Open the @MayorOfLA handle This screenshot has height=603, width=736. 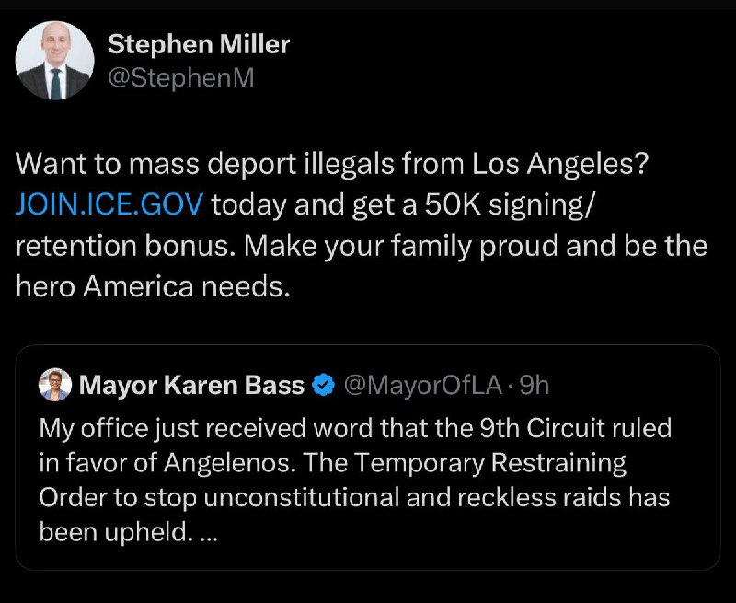[423, 386]
